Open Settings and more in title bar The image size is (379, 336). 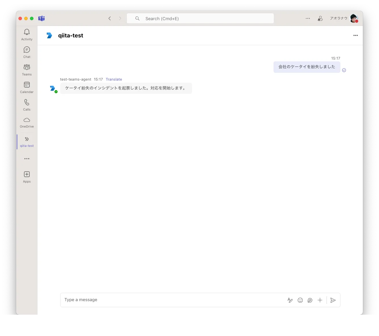point(308,18)
